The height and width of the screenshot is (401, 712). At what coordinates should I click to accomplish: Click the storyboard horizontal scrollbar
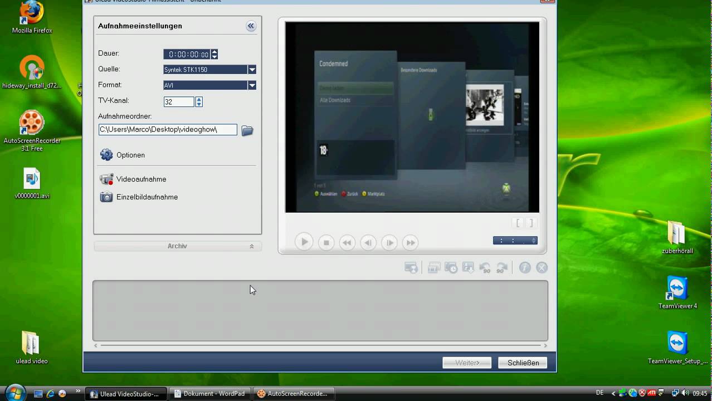[x=320, y=346]
